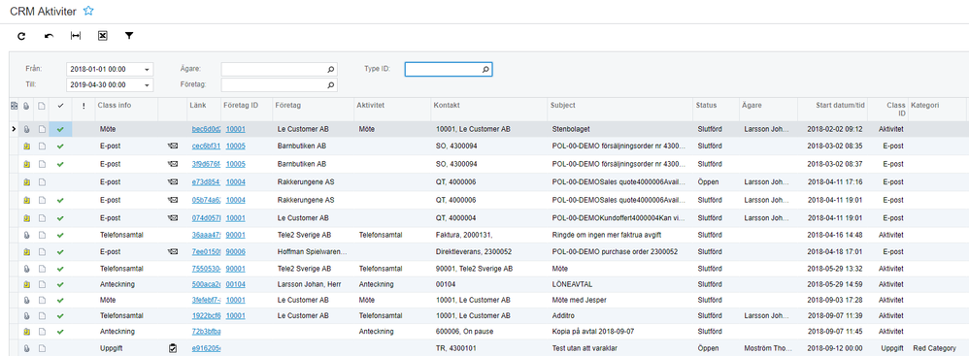Select the '600006, On pause' contact cell

point(489,332)
